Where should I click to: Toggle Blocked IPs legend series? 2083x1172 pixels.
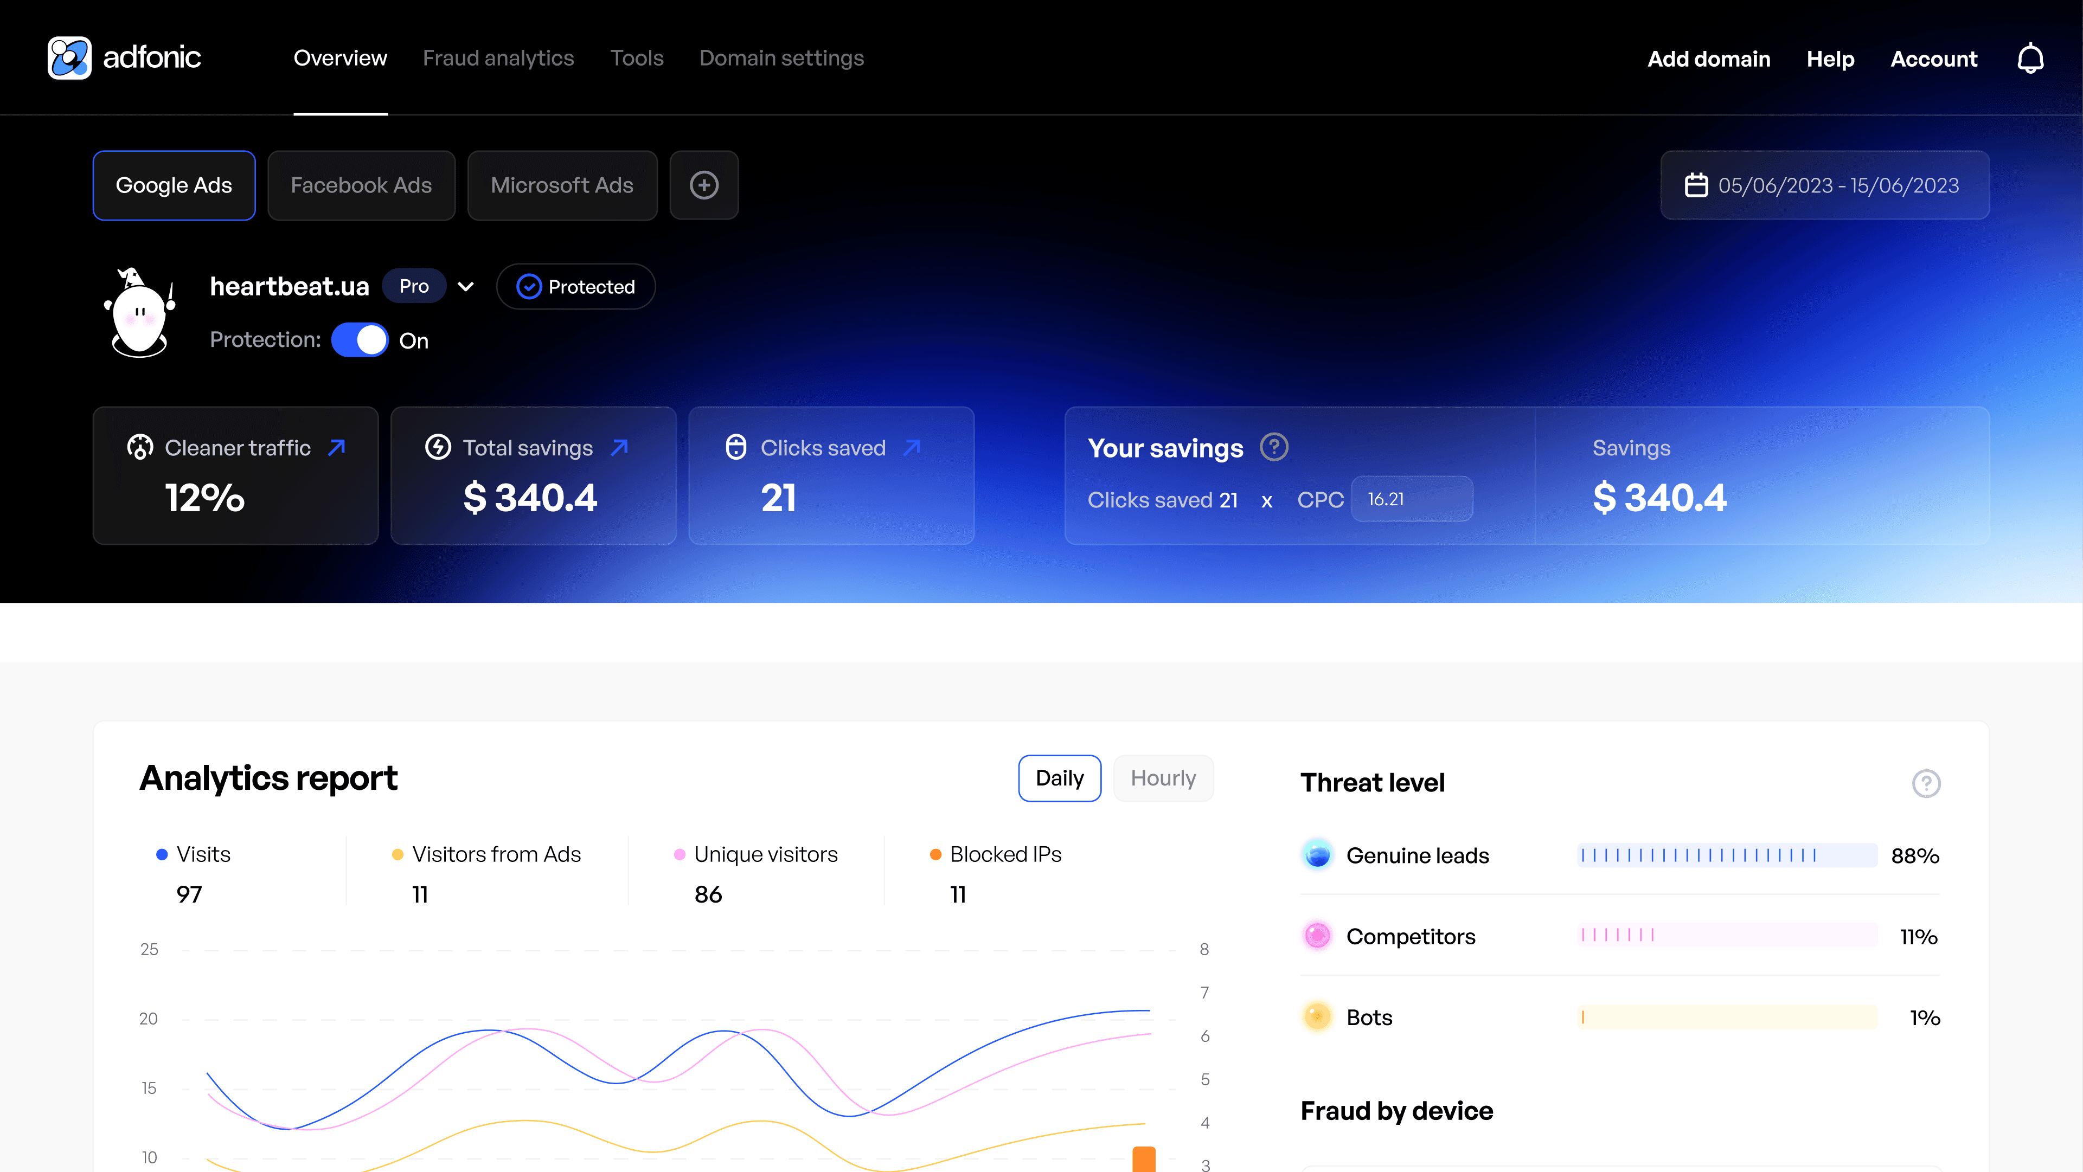996,854
